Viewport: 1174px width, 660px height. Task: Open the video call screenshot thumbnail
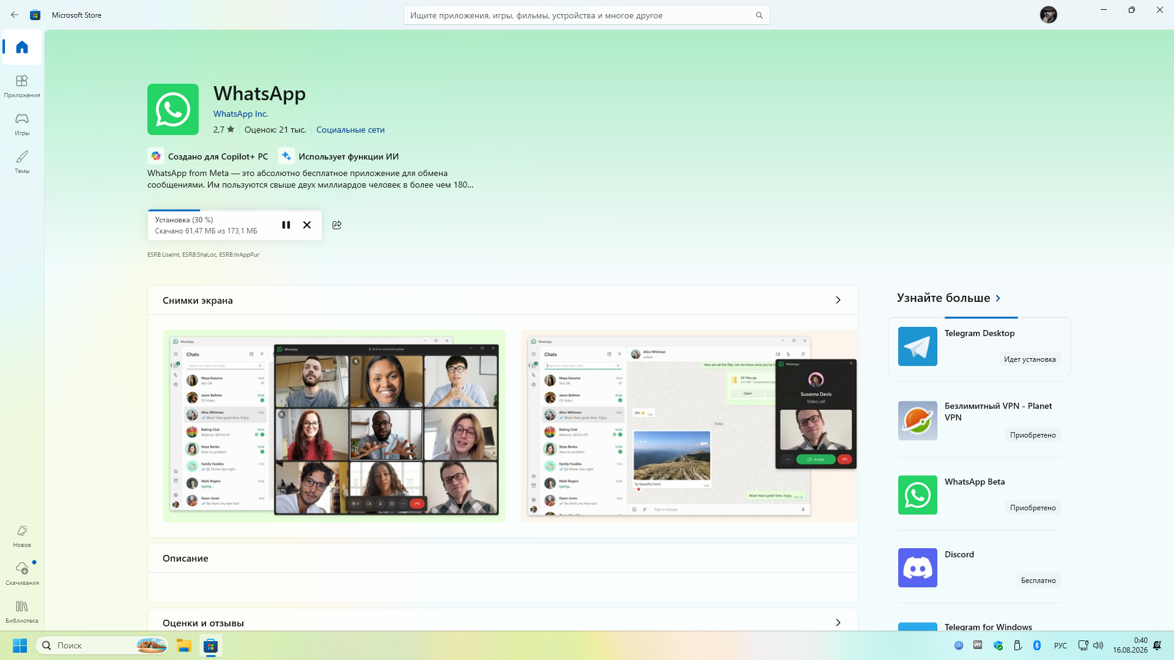(334, 426)
